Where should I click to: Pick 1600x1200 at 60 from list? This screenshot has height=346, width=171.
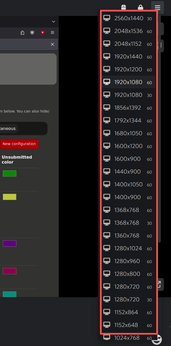pos(128,146)
